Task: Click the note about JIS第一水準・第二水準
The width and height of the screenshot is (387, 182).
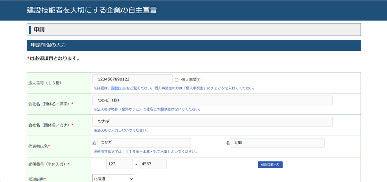Action: [x=145, y=151]
